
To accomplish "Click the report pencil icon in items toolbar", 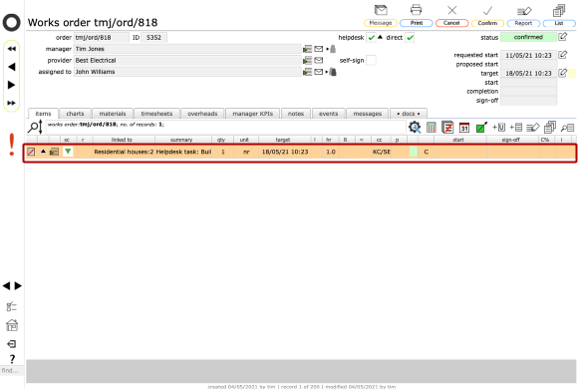I will point(533,128).
